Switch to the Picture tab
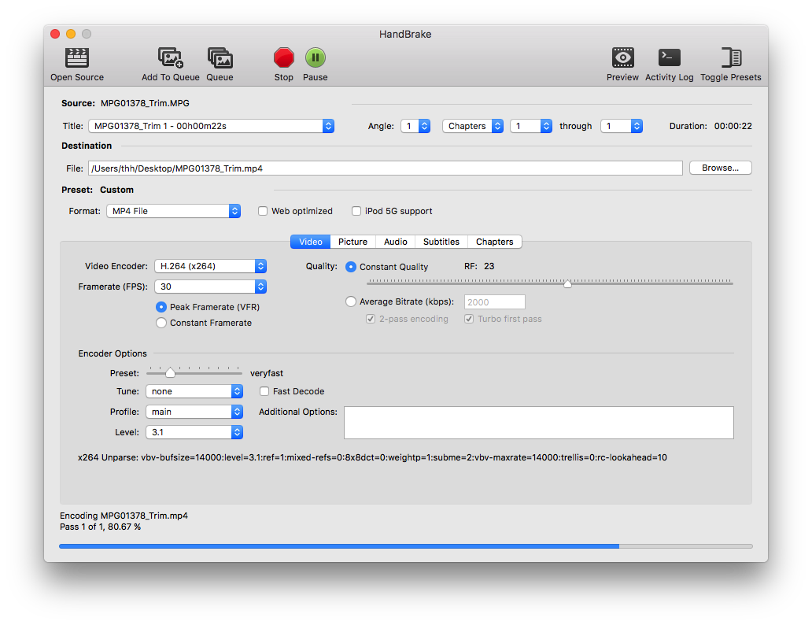The image size is (812, 625). 352,242
